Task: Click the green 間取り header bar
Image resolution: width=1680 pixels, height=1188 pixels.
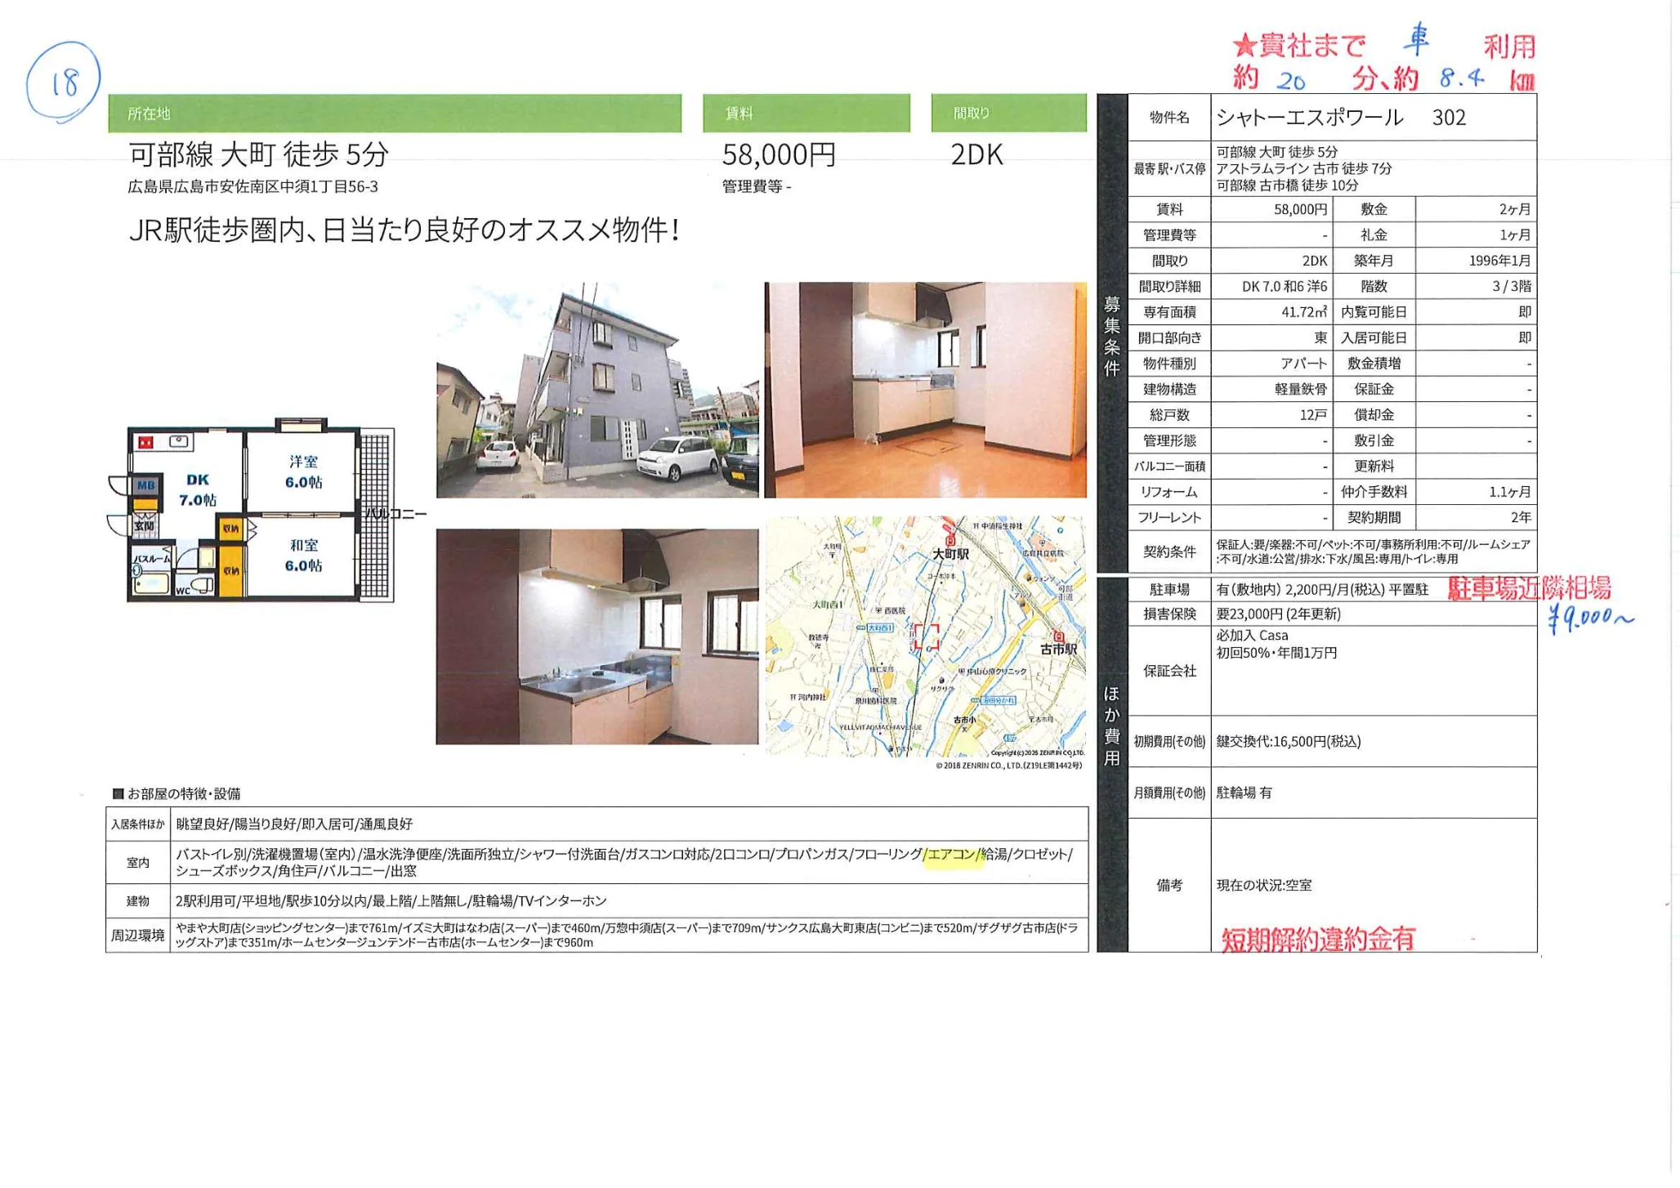Action: tap(1008, 114)
